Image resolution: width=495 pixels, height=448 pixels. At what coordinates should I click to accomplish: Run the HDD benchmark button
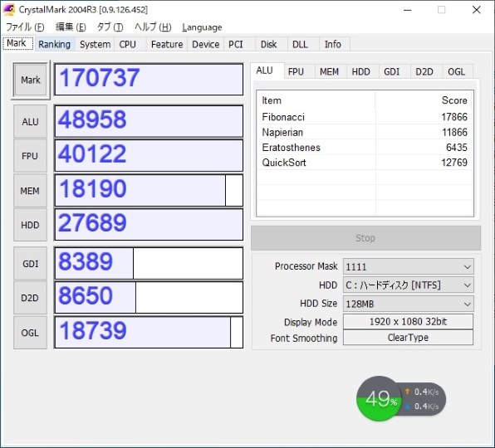coord(30,225)
